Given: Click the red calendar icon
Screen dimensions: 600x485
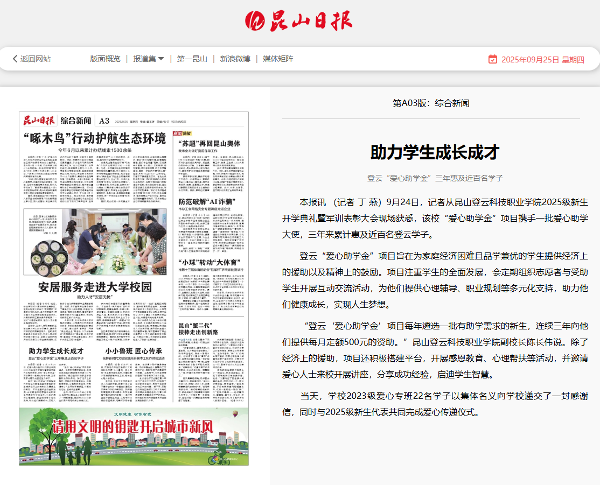Looking at the screenshot, I should tap(492, 59).
